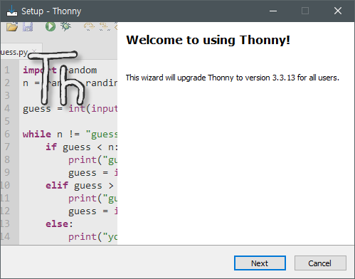This screenshot has width=355, height=279.
Task: Click the green Run icon in banner
Action: pos(51,26)
